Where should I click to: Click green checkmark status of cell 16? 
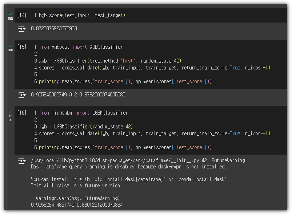11,111
